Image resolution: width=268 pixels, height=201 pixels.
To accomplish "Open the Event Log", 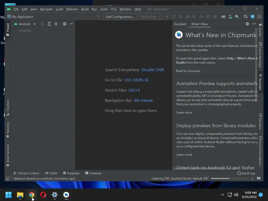I will (246, 173).
